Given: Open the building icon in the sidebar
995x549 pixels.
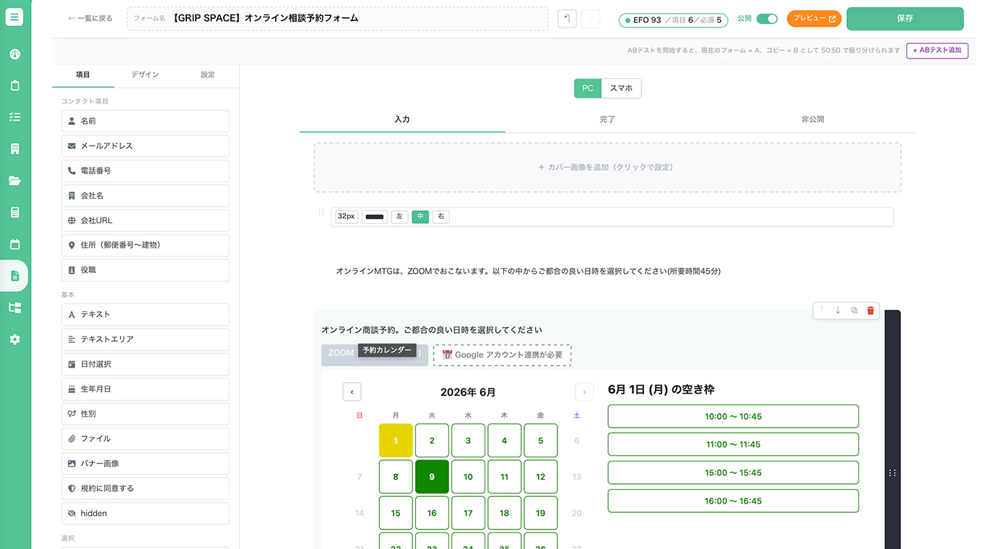Looking at the screenshot, I should click(x=14, y=149).
